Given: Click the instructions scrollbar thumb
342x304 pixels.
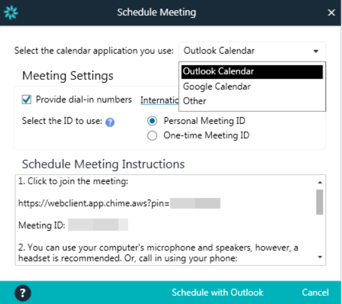Looking at the screenshot, I should coord(319,202).
